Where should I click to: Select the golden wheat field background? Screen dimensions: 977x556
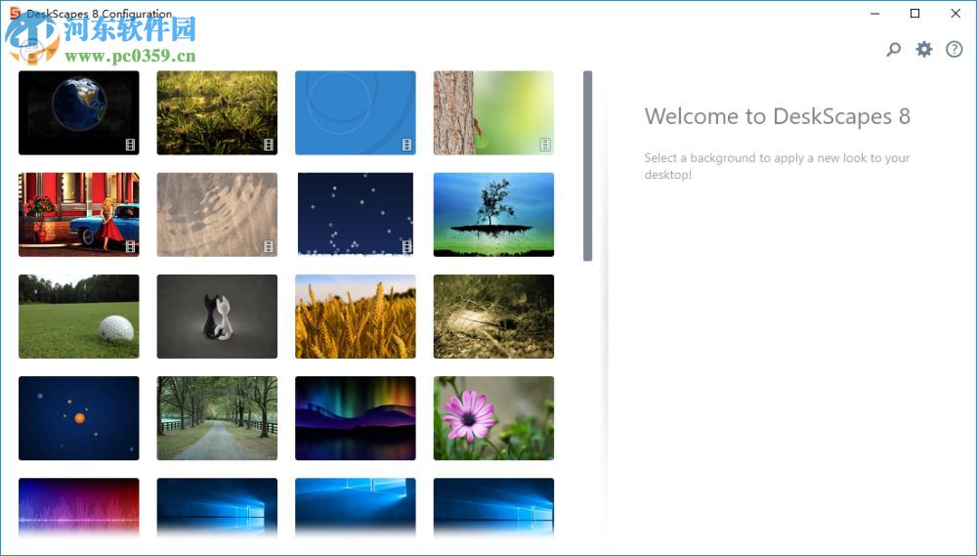tap(356, 317)
